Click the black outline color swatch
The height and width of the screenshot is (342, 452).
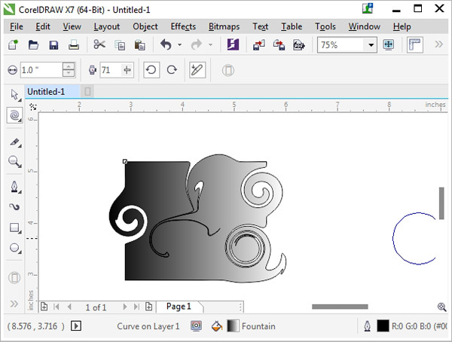tap(383, 326)
